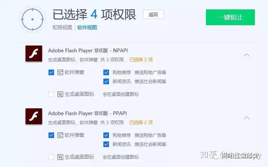268x167 pixels.
Task: Click the Flash Player NPAPI app icon
Action: tap(34, 53)
